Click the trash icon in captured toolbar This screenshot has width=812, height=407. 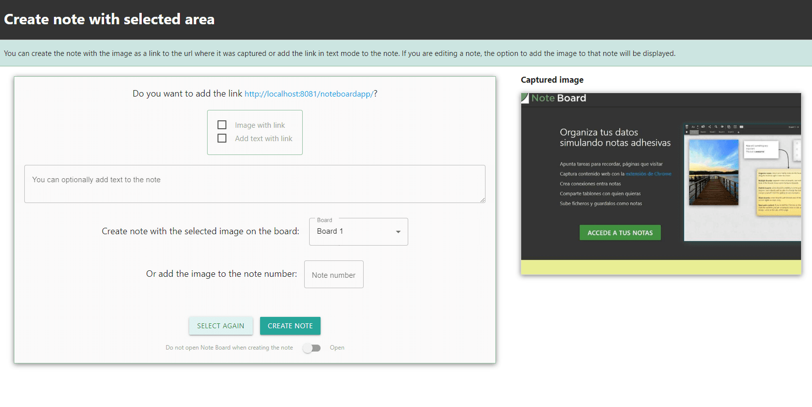[x=687, y=127]
